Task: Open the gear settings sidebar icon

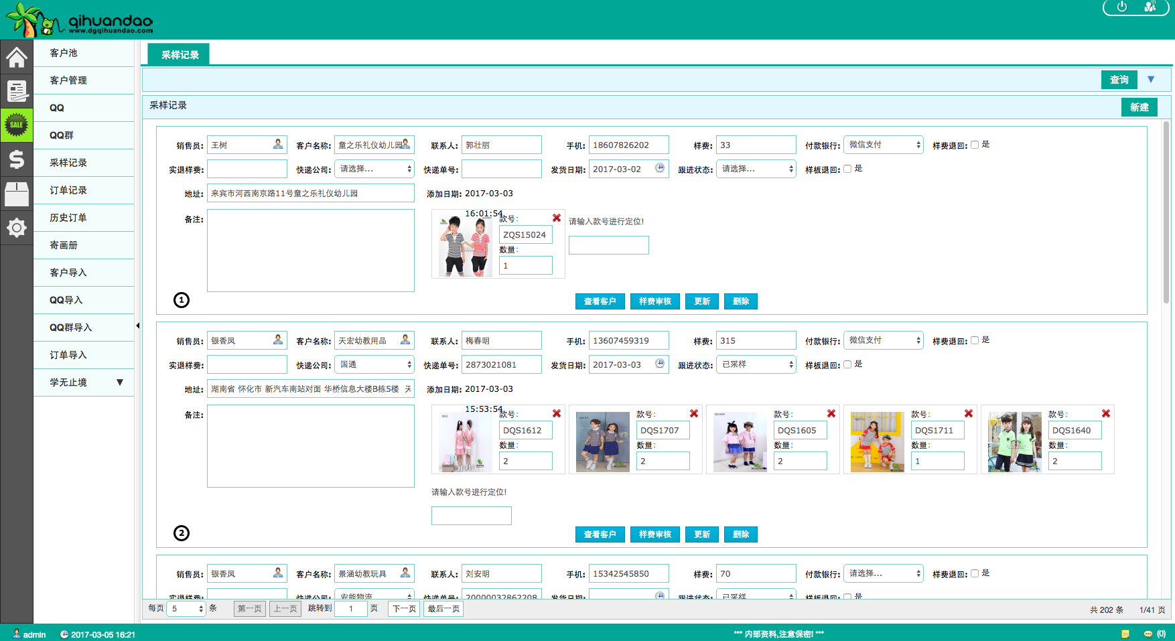Action: pyautogui.click(x=17, y=228)
